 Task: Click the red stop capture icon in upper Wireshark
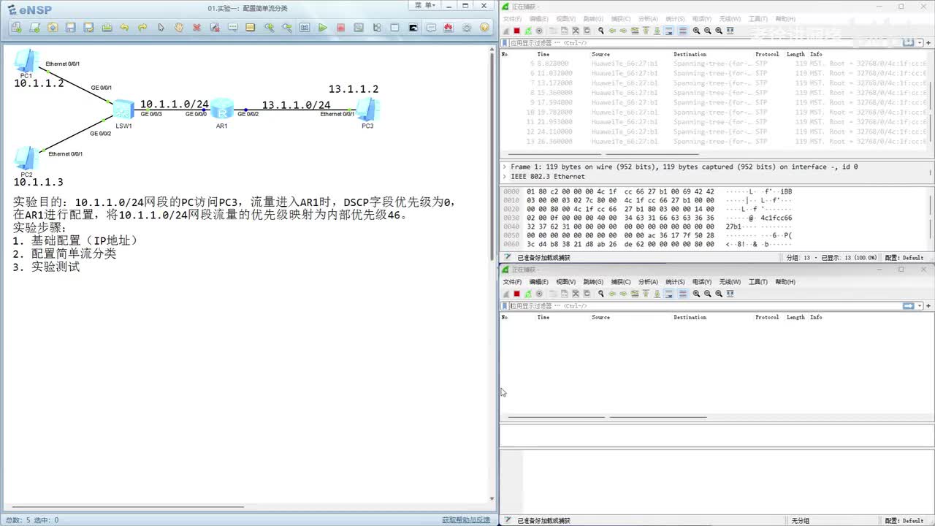pos(516,31)
